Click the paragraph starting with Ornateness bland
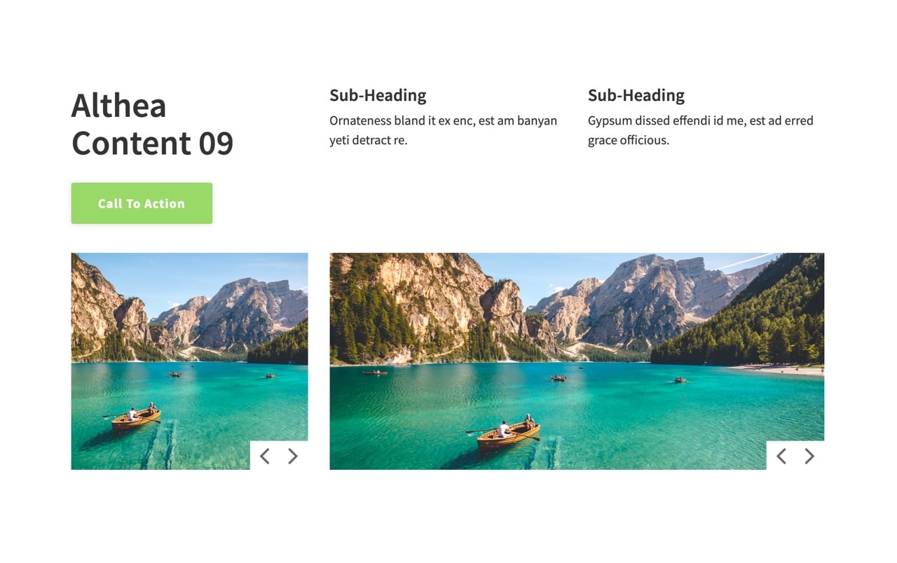The width and height of the screenshot is (897, 563). click(x=444, y=130)
